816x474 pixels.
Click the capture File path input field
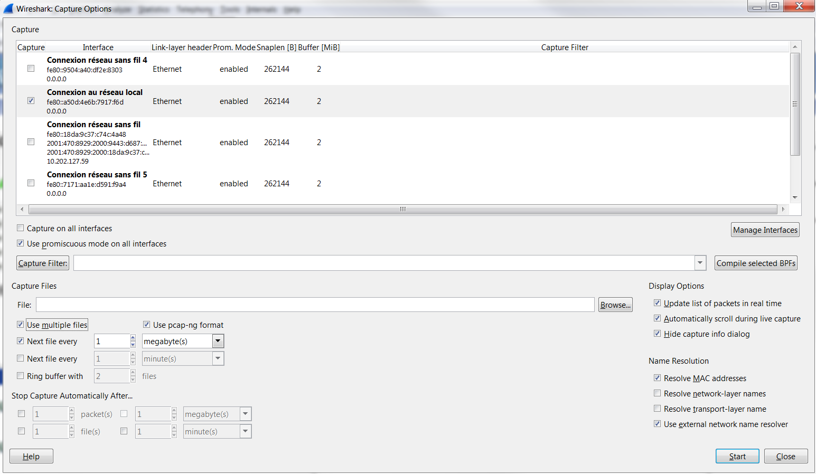click(315, 305)
